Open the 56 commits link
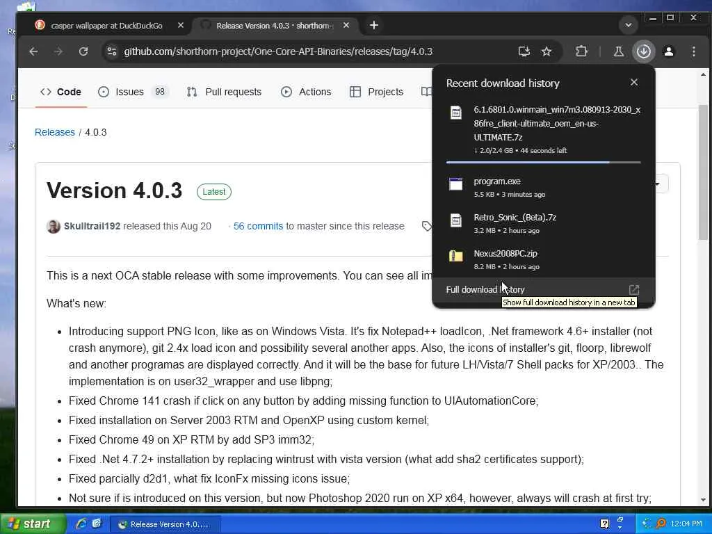This screenshot has width=712, height=534. (x=258, y=226)
